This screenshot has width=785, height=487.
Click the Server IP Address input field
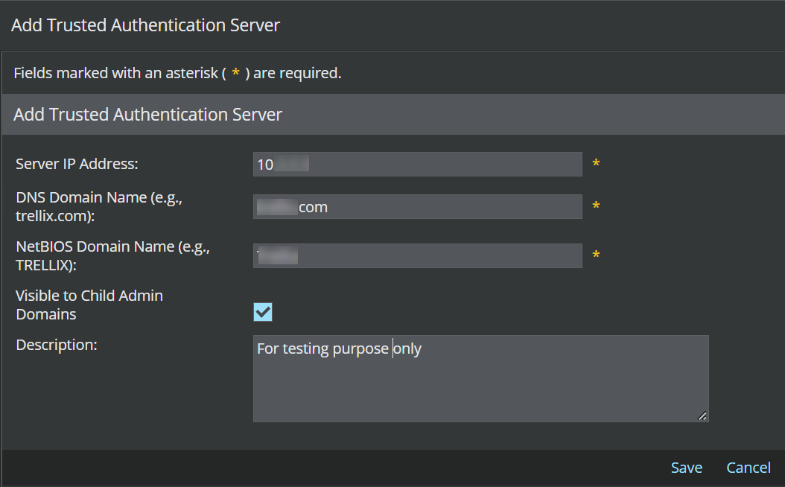(x=418, y=164)
